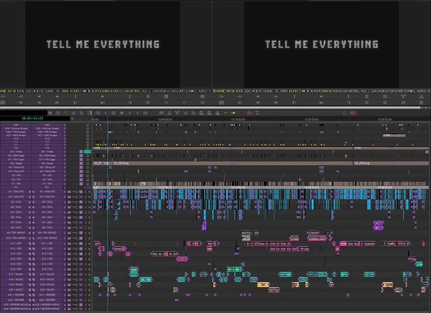Viewport: 431px width, 313px height.
Task: Click Mark Clip under record monitor
Action: pyautogui.click(x=367, y=97)
